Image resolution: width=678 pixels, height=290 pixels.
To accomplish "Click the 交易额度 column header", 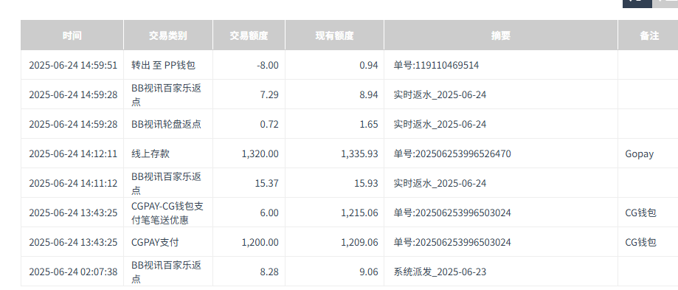I will point(249,35).
